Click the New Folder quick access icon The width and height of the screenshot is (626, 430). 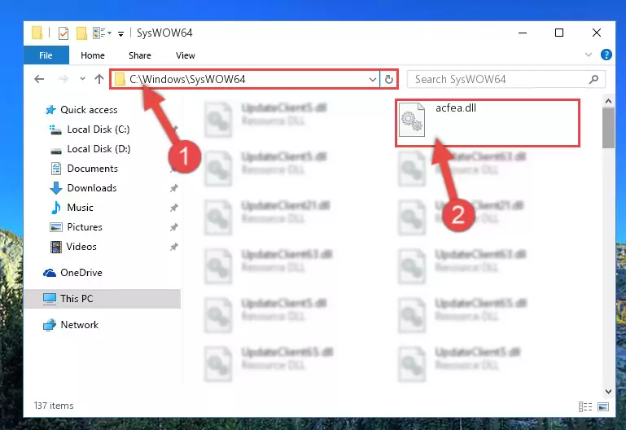(81, 33)
